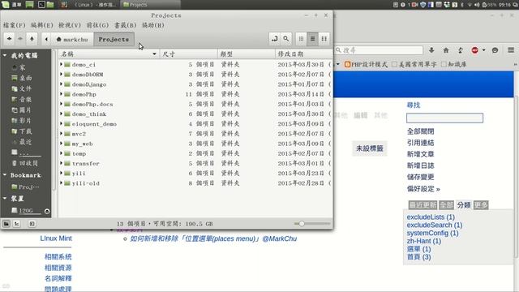This screenshot has height=292, width=519.
Task: Open the Edit (E) menu
Action: [x=42, y=25]
